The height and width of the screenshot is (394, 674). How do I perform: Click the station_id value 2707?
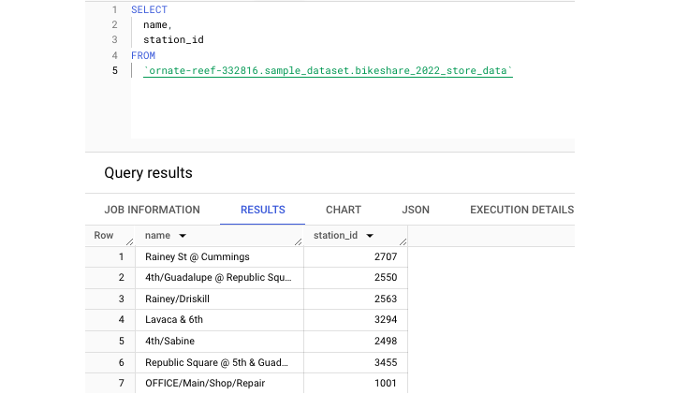tap(384, 256)
